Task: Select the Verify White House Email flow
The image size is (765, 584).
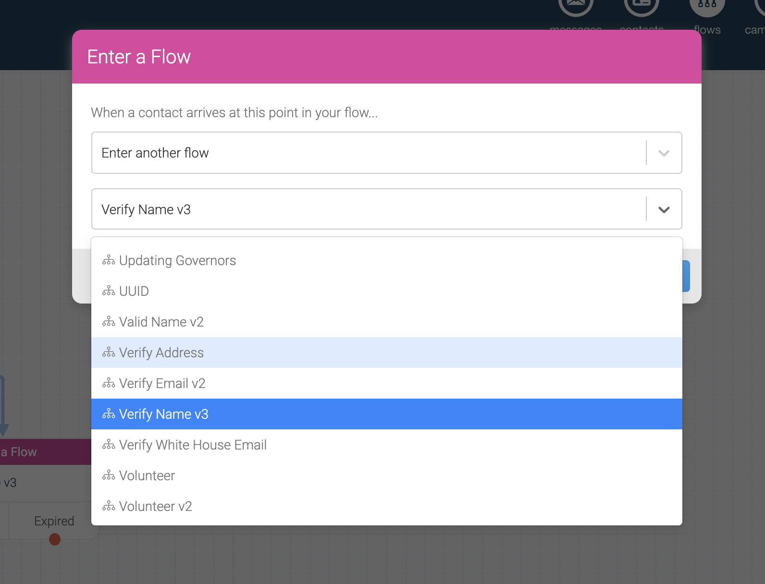Action: tap(387, 445)
